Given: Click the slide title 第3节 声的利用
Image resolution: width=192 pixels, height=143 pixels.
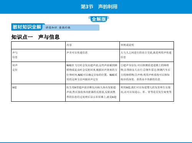Looking at the screenshot, I should point(99,6).
